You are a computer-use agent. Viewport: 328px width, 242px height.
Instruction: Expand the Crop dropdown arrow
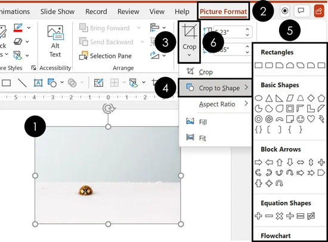(189, 55)
